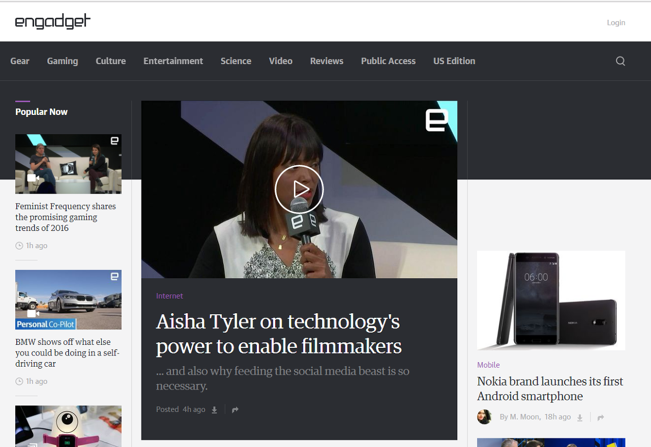Click the 'feeding the social media beast' subtitle

click(x=283, y=378)
